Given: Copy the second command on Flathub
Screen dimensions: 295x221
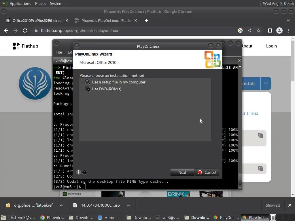Looking at the screenshot, I should pyautogui.click(x=260, y=169).
